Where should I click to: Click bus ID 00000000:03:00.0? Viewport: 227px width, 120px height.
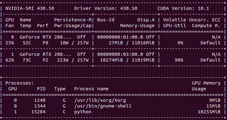point(120,54)
